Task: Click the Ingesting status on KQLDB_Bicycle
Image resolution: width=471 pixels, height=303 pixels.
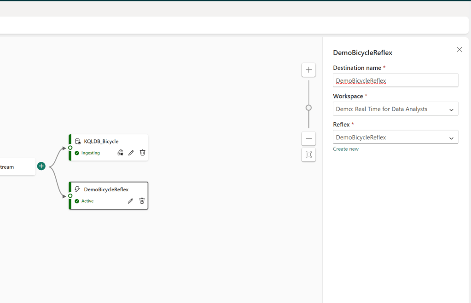Action: coord(90,153)
